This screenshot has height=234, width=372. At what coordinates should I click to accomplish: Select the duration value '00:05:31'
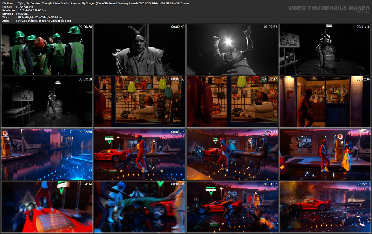tap(24, 14)
